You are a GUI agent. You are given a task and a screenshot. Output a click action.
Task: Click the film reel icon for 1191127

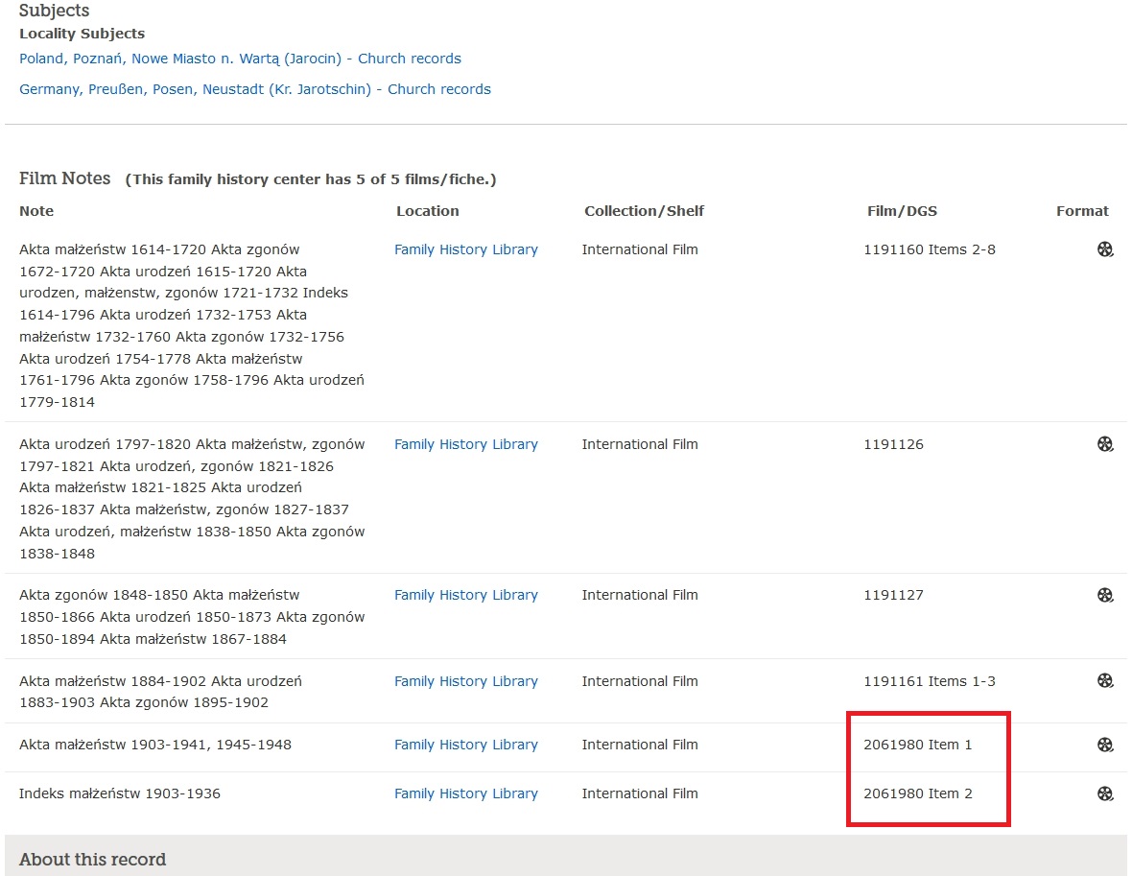[1105, 595]
